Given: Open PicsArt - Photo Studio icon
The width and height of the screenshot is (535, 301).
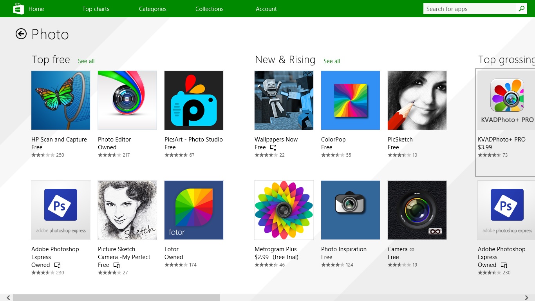Looking at the screenshot, I should 194,100.
